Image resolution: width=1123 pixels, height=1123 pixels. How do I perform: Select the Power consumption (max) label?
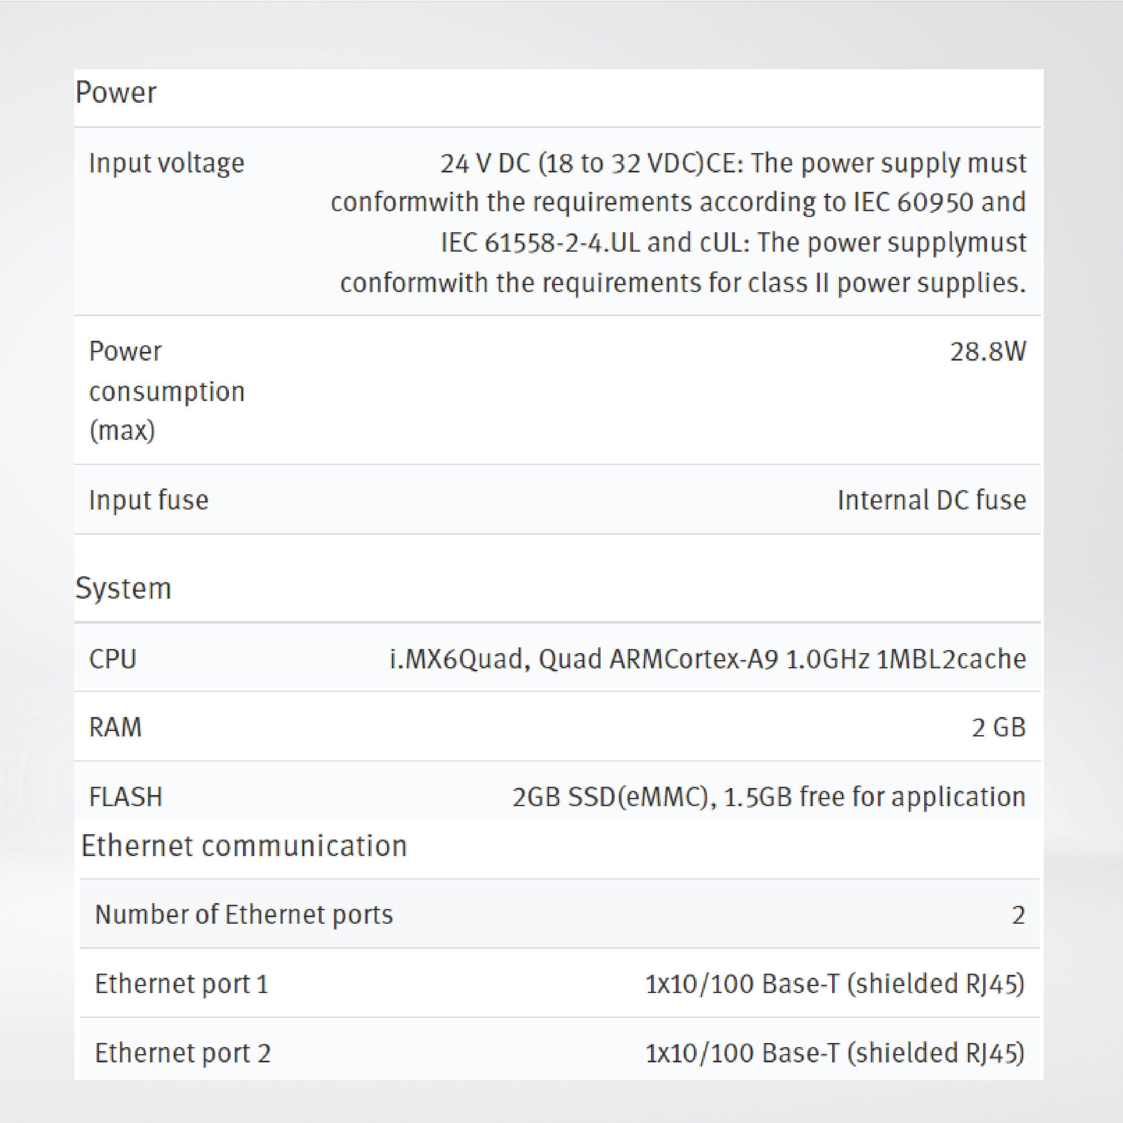tap(166, 391)
